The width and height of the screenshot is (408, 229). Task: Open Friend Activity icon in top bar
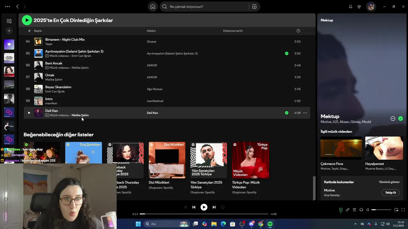359,7
